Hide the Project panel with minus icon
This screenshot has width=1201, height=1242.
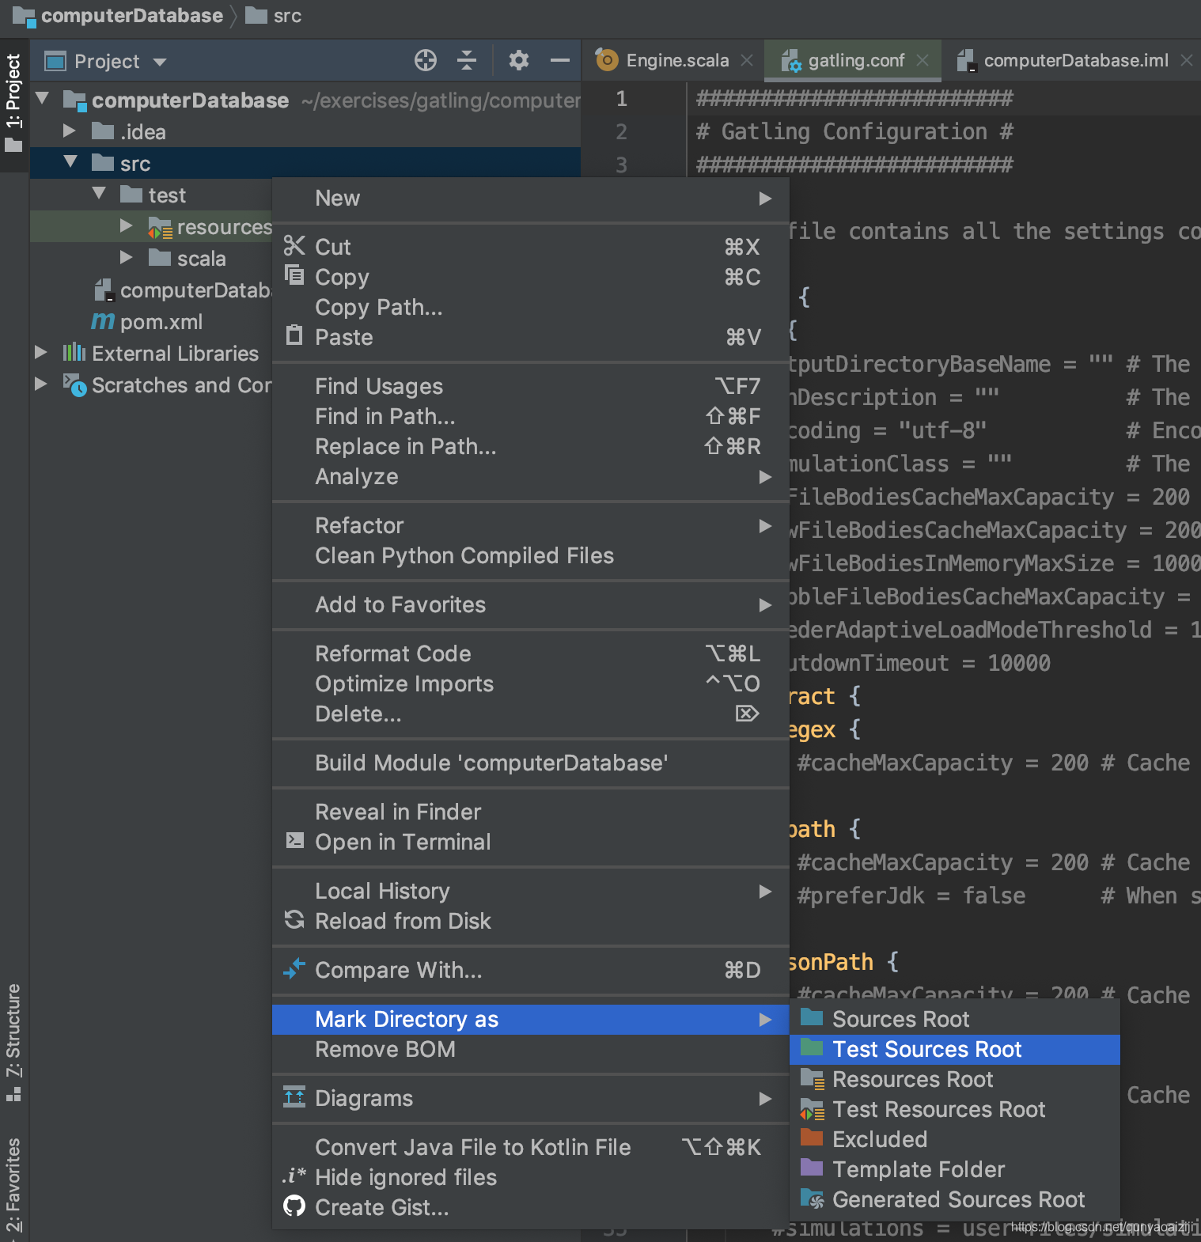pos(560,60)
